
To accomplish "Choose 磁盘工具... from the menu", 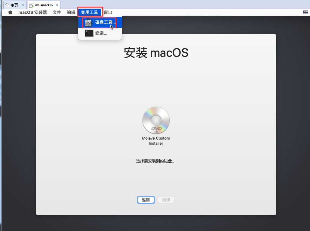I will [105, 22].
